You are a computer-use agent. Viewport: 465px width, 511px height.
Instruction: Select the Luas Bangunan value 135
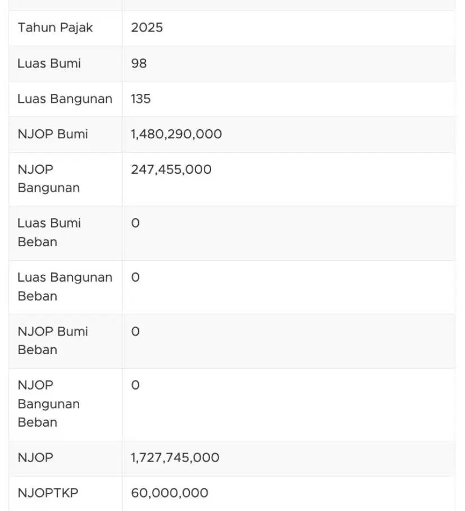(x=140, y=99)
